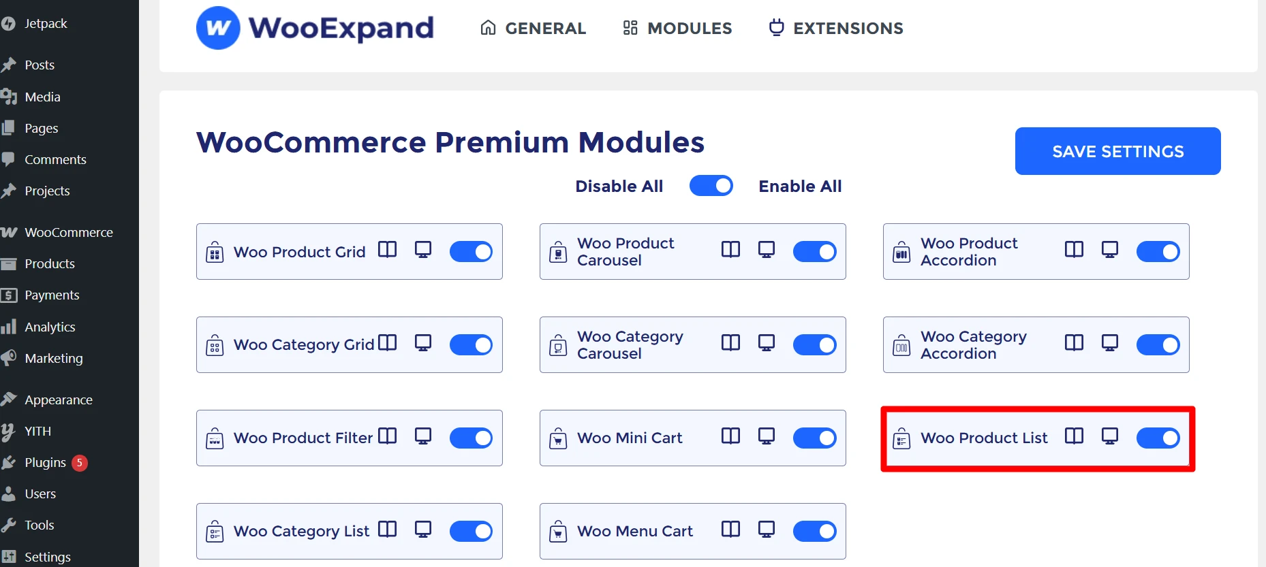Screen dimensions: 1266x567
Task: Click the WooExpand logo
Action: click(x=315, y=28)
